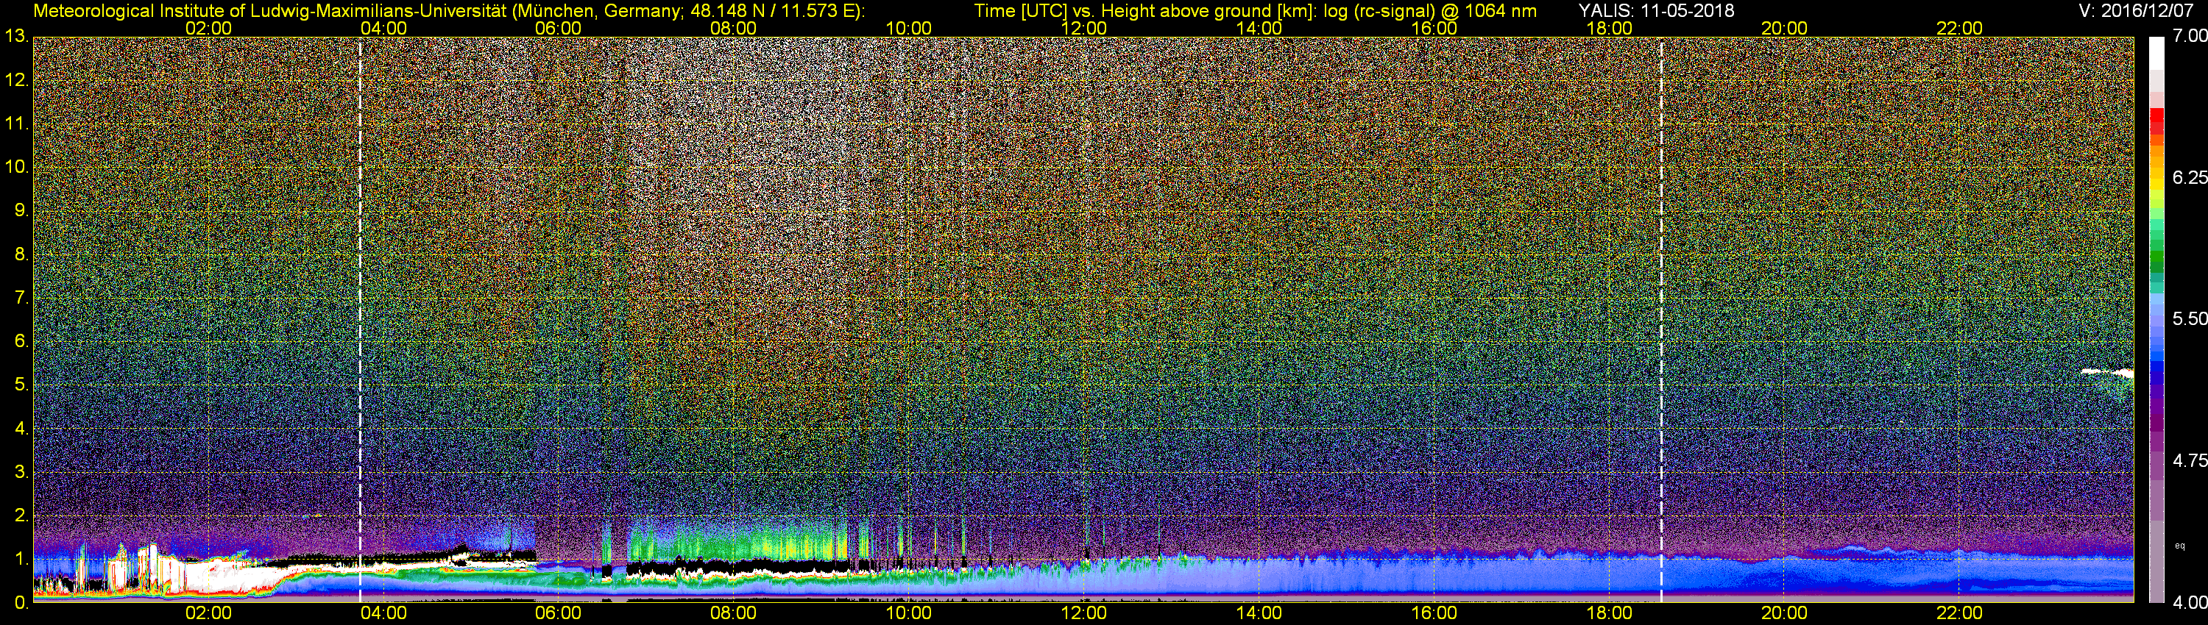Click the 11. height axis label

pos(16,124)
